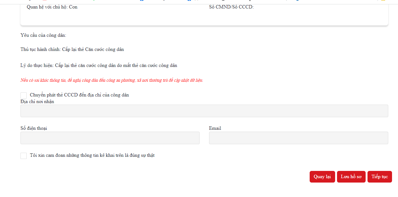Image resolution: width=398 pixels, height=197 pixels.
Task: Click the 'Địa chỉ nơi nhận' field label
Action: tap(37, 101)
